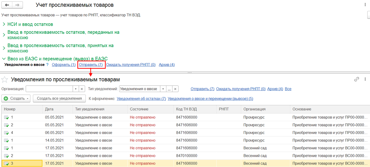Clear the Тип уведомлений field with X
Image resolution: width=370 pixels, height=167 pixels.
click(x=175, y=89)
